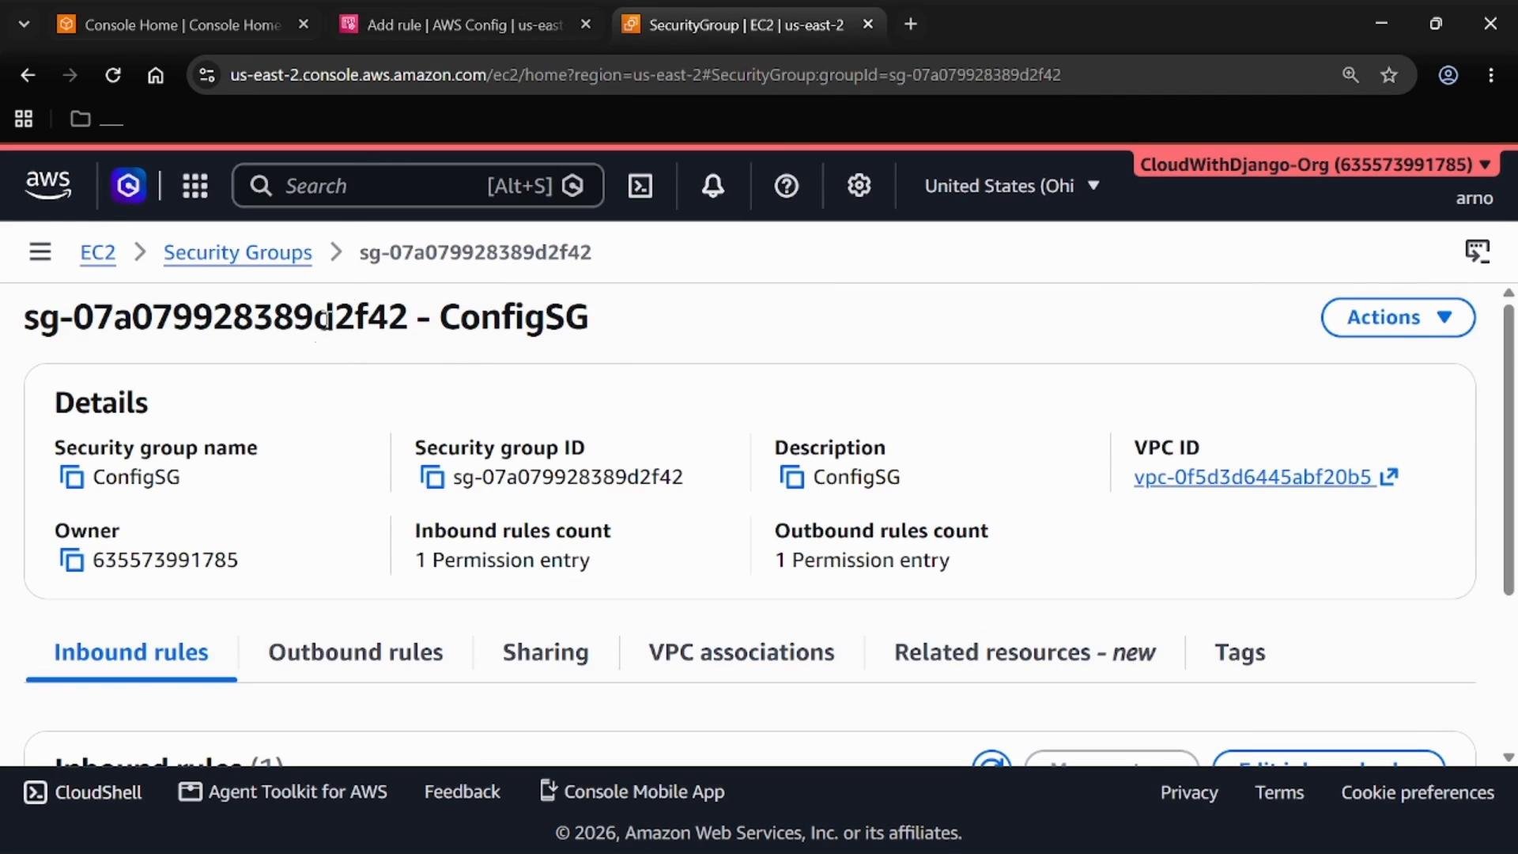Open Agent Toolkit for AWS

point(283,792)
